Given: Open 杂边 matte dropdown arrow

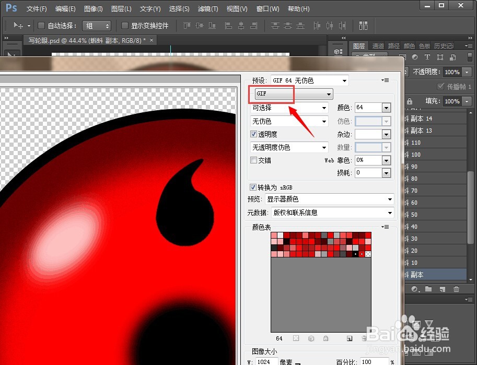Looking at the screenshot, I should pos(386,134).
